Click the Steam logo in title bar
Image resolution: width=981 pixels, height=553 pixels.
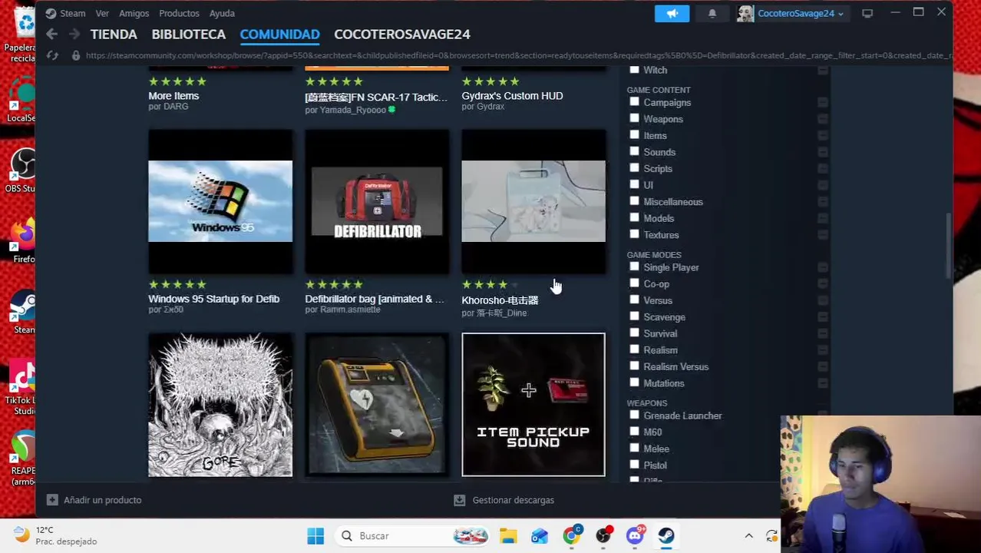pyautogui.click(x=51, y=13)
